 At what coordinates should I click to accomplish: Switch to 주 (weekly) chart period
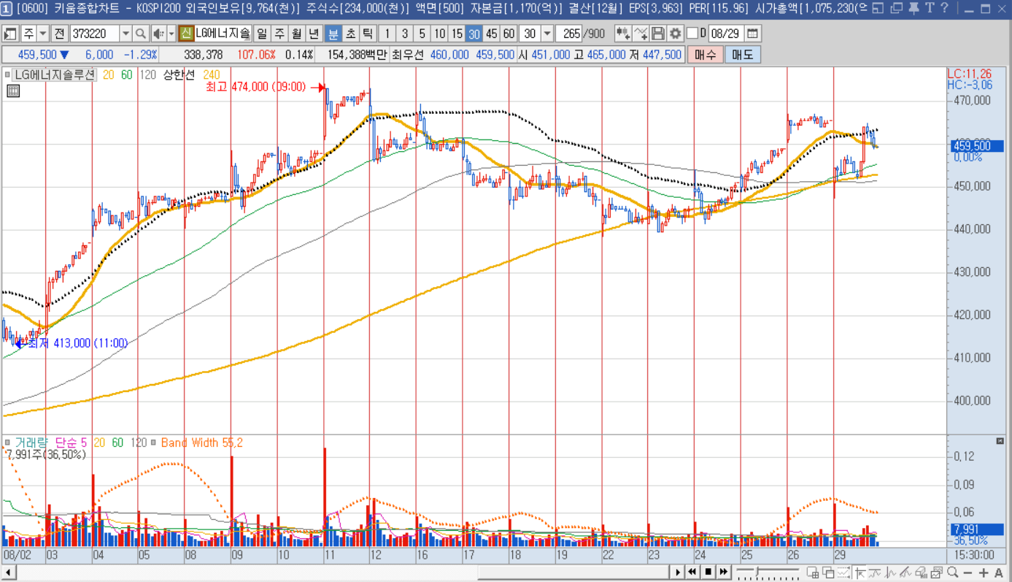279,34
